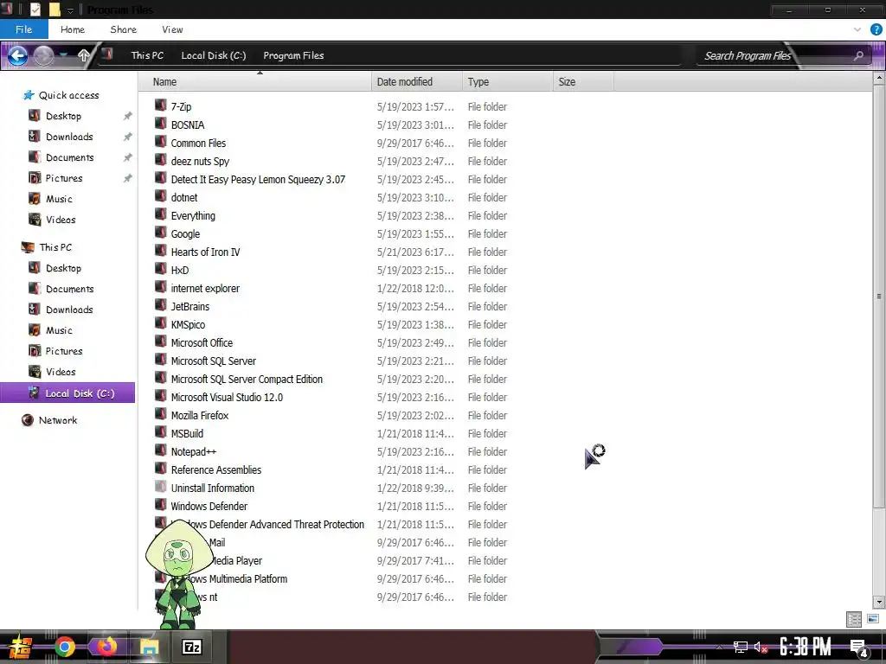Select This PC in navigation pane
Screen dimensions: 886x664
click(x=55, y=247)
